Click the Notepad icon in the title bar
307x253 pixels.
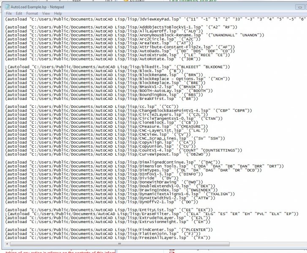(x=7, y=7)
